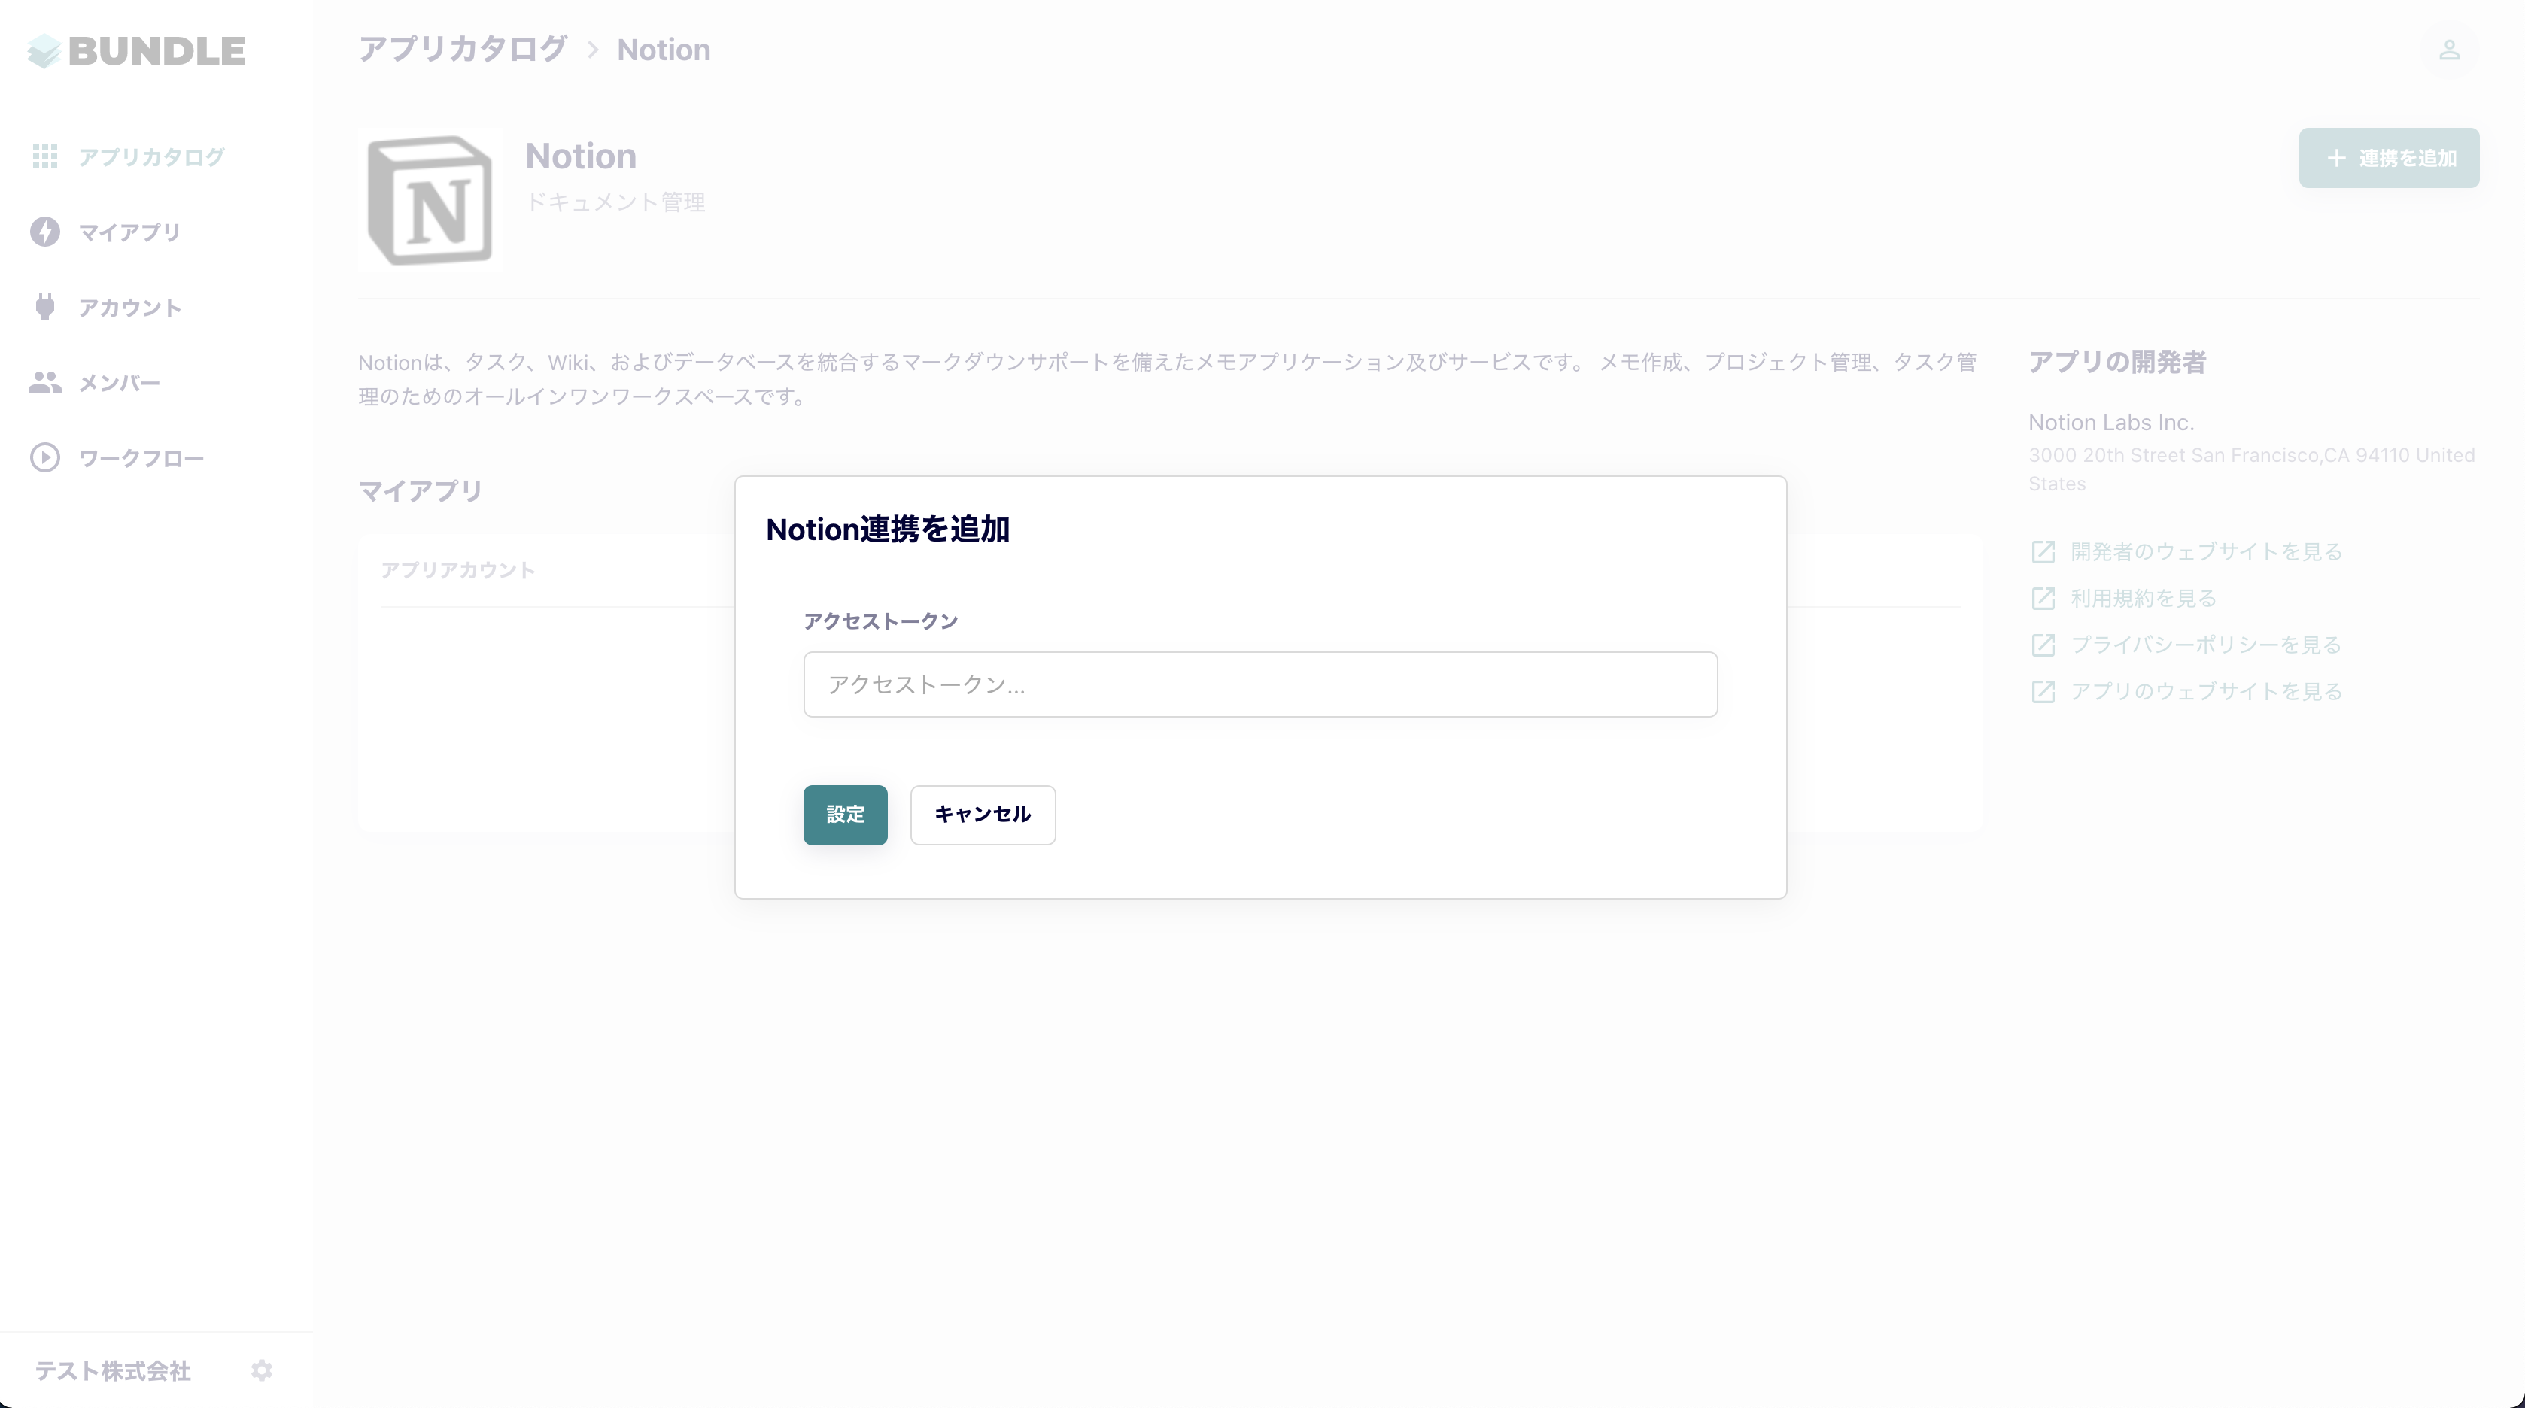Click external-link icon beside アプリのウェブサイトを見る

click(x=2043, y=692)
